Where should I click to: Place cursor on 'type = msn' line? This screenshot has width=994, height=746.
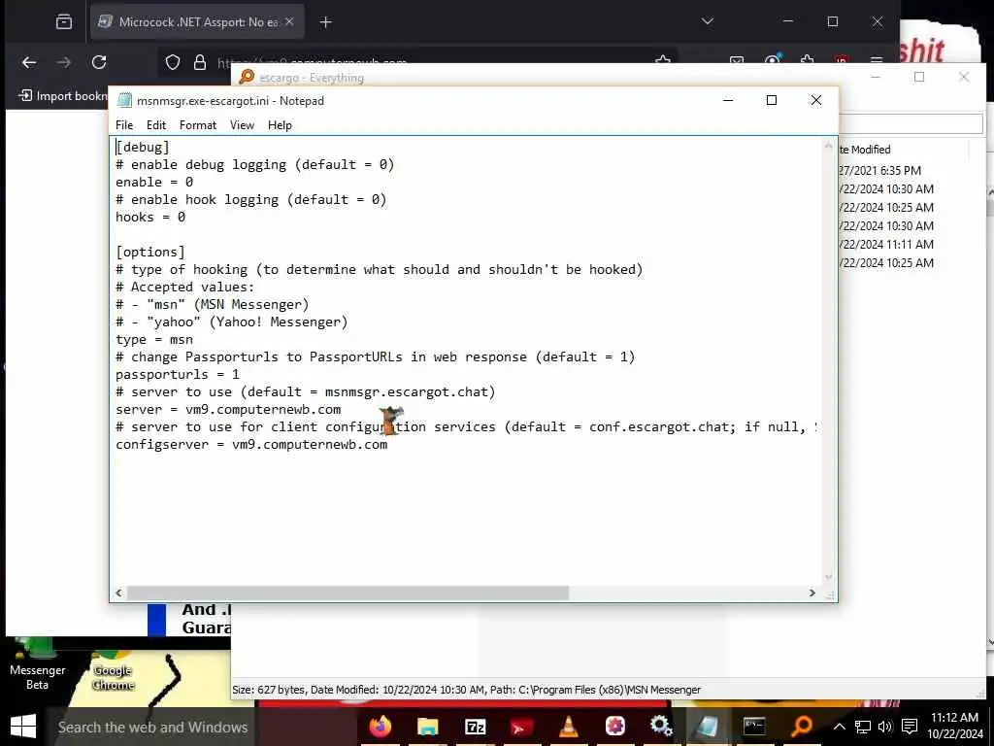pos(154,340)
